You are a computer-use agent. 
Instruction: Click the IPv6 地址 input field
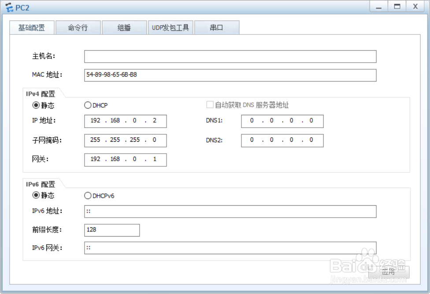230,211
